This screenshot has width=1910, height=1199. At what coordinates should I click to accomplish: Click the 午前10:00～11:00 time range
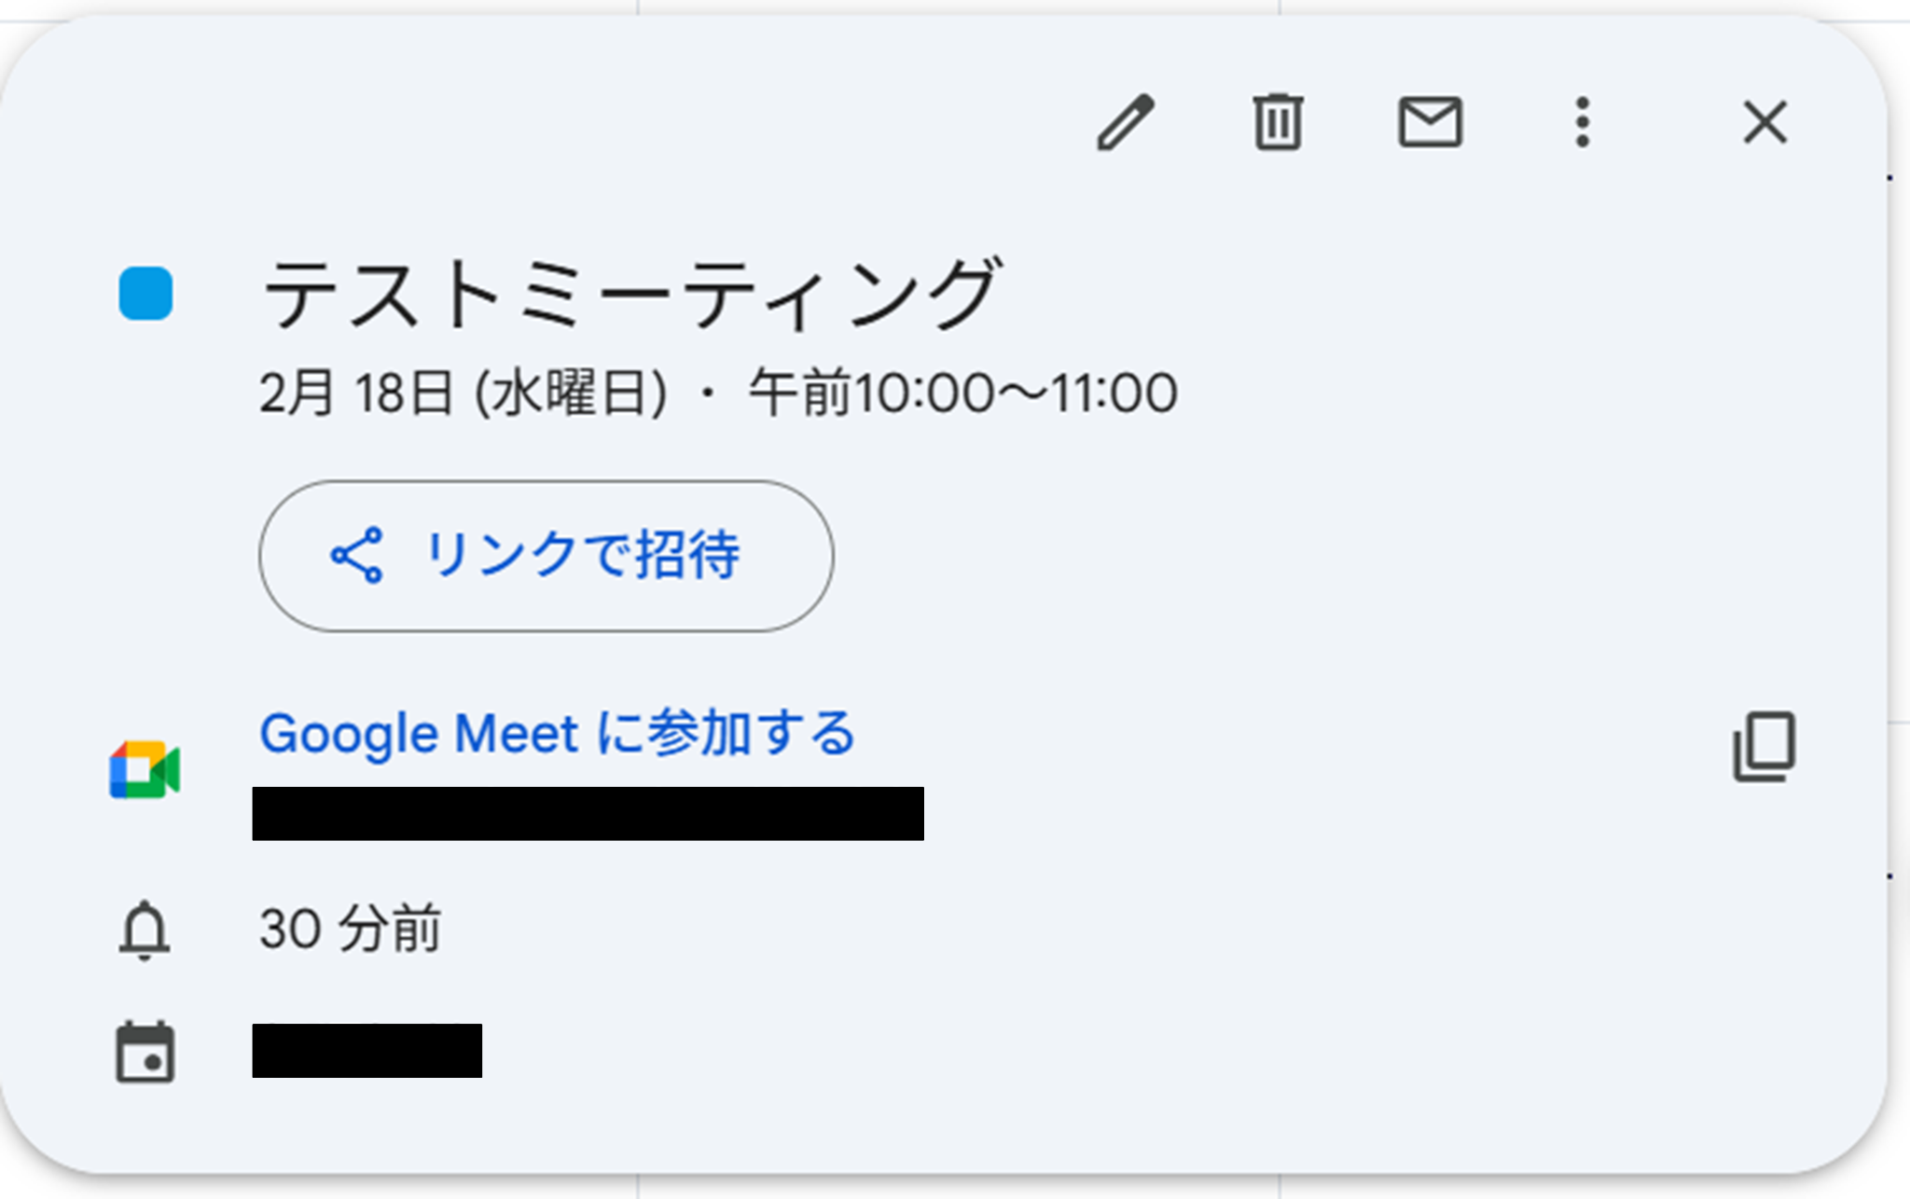(x=962, y=393)
